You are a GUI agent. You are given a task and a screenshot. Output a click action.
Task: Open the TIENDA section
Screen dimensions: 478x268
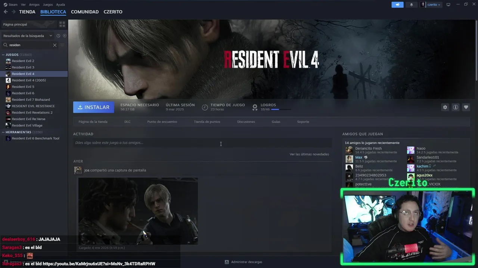(27, 12)
